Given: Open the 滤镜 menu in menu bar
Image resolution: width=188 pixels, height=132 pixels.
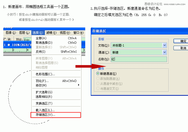Looking at the screenshot, I should pyautogui.click(x=51, y=32).
